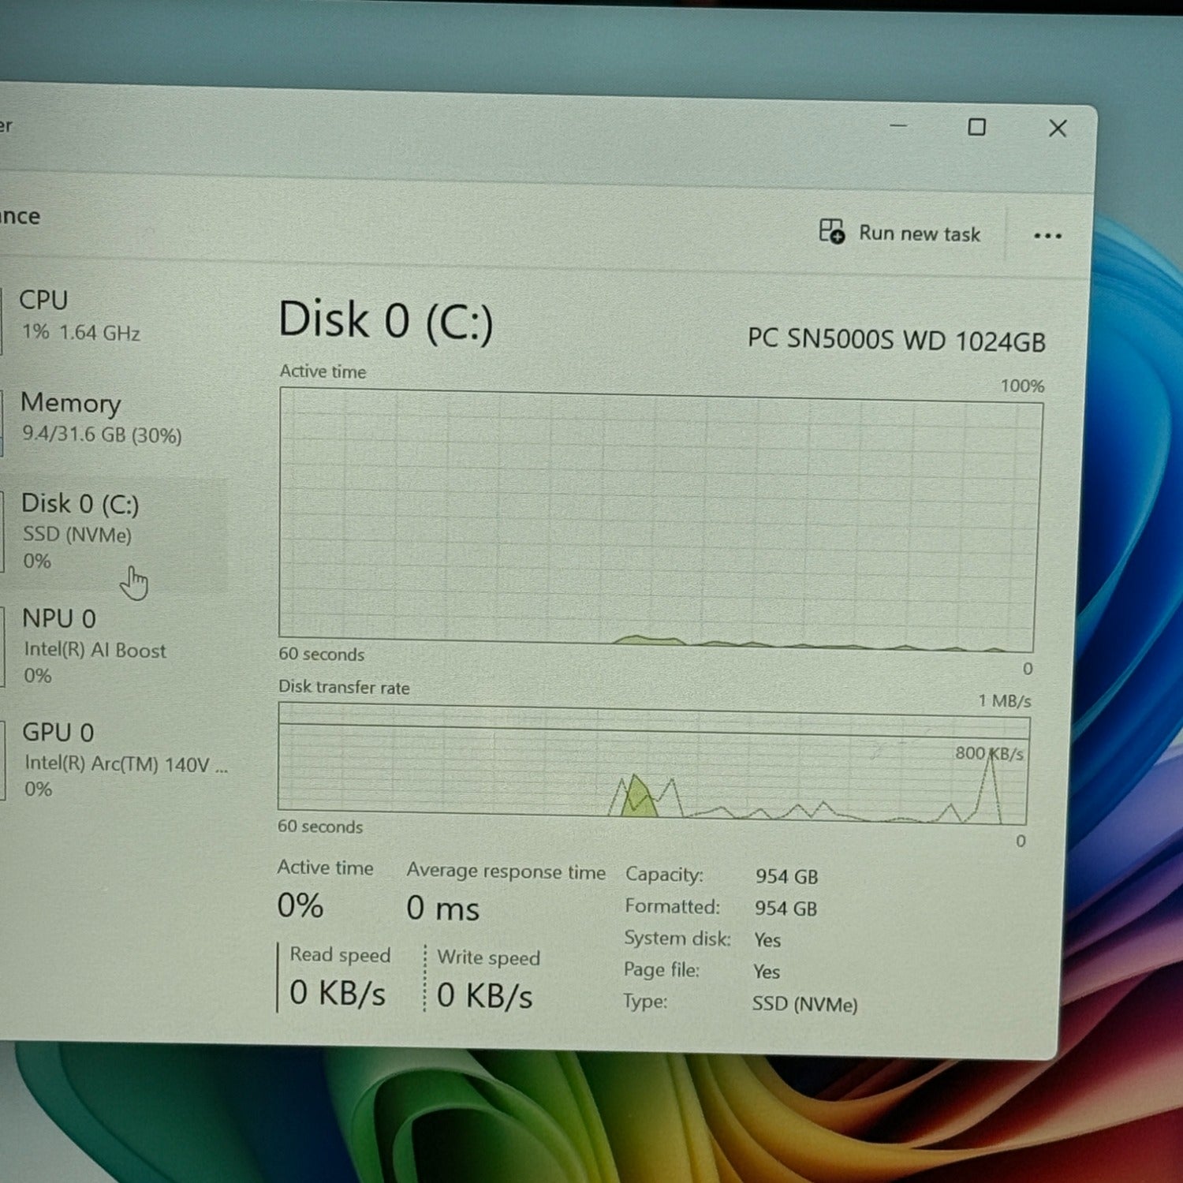Select Disk 0 (C:) sidebar entry

click(x=80, y=530)
